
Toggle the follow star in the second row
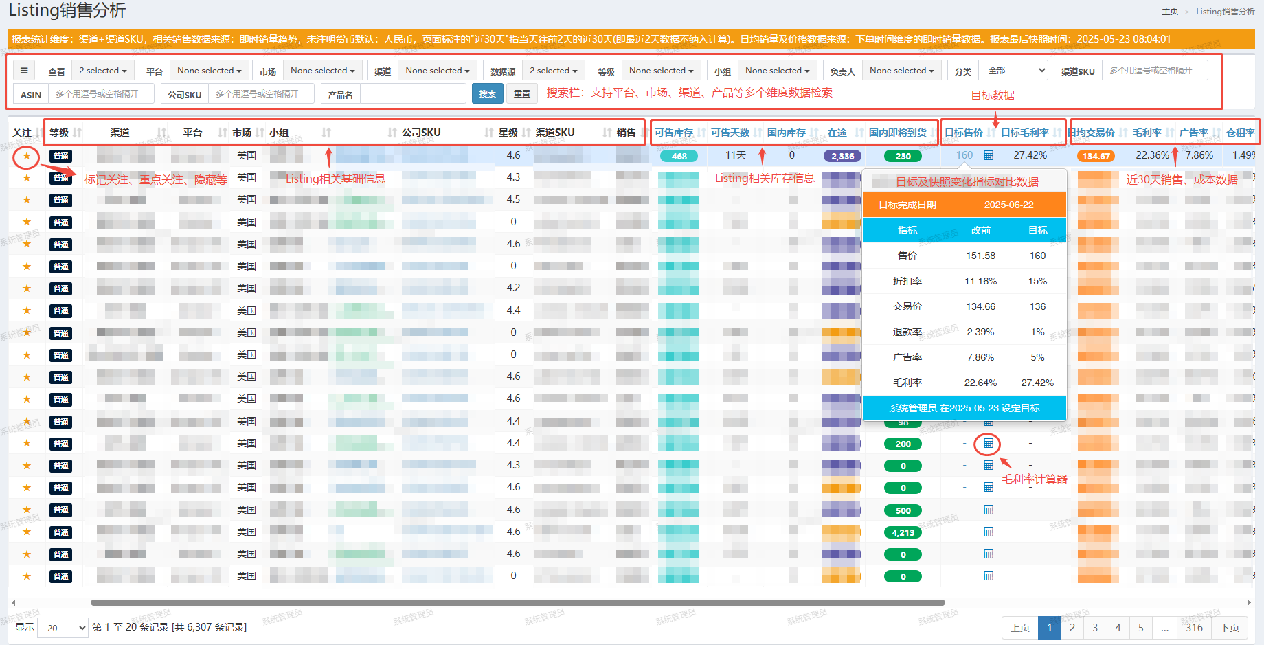(x=27, y=179)
